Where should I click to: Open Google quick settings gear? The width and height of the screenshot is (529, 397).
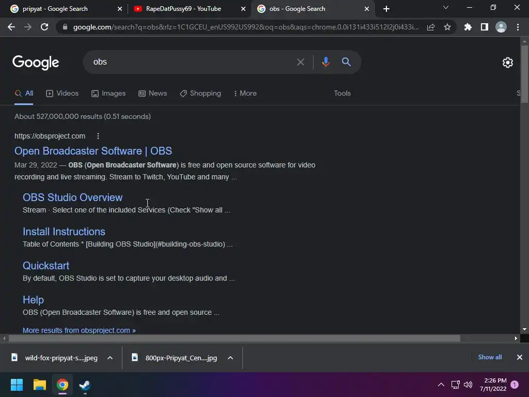[508, 63]
